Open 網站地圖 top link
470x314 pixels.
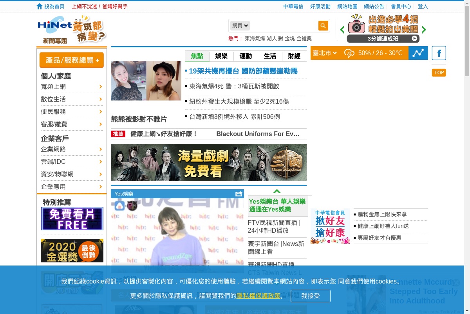[x=347, y=6]
